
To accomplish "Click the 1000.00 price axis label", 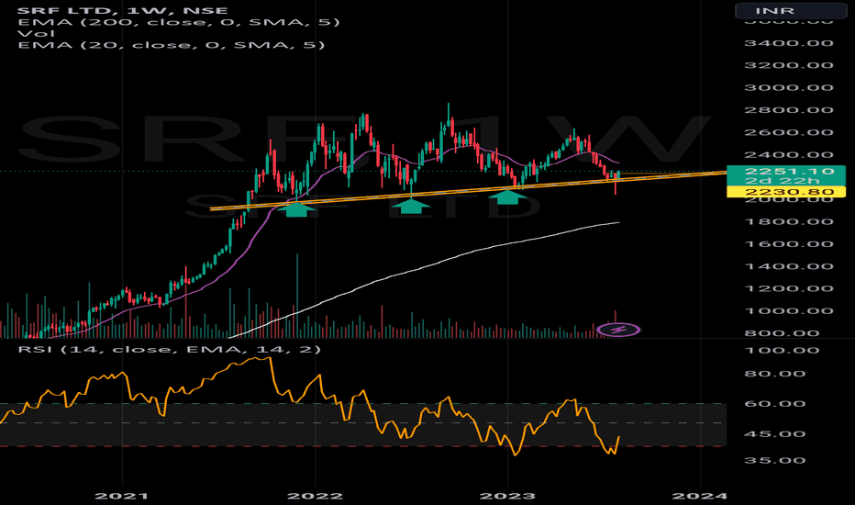I will 789,310.
